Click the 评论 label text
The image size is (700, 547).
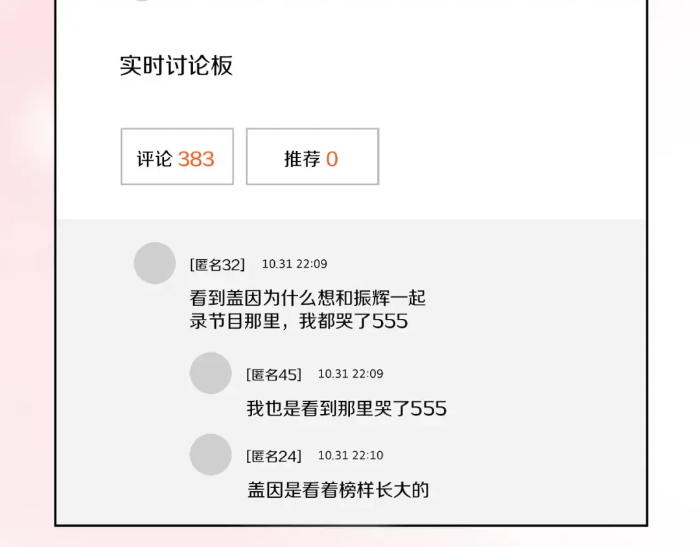point(154,159)
